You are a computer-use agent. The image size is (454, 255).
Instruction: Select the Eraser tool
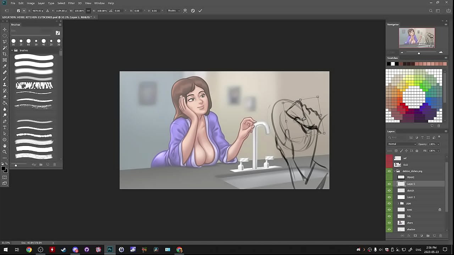(x=5, y=97)
